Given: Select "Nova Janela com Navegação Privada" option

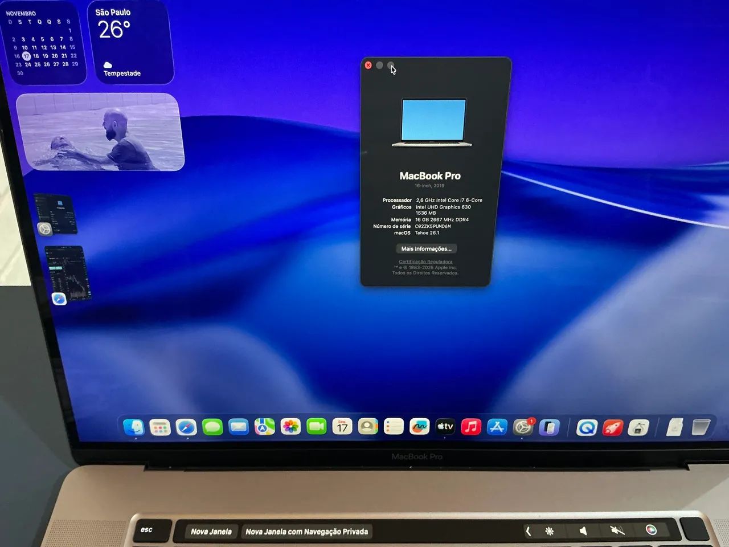Looking at the screenshot, I should point(306,531).
